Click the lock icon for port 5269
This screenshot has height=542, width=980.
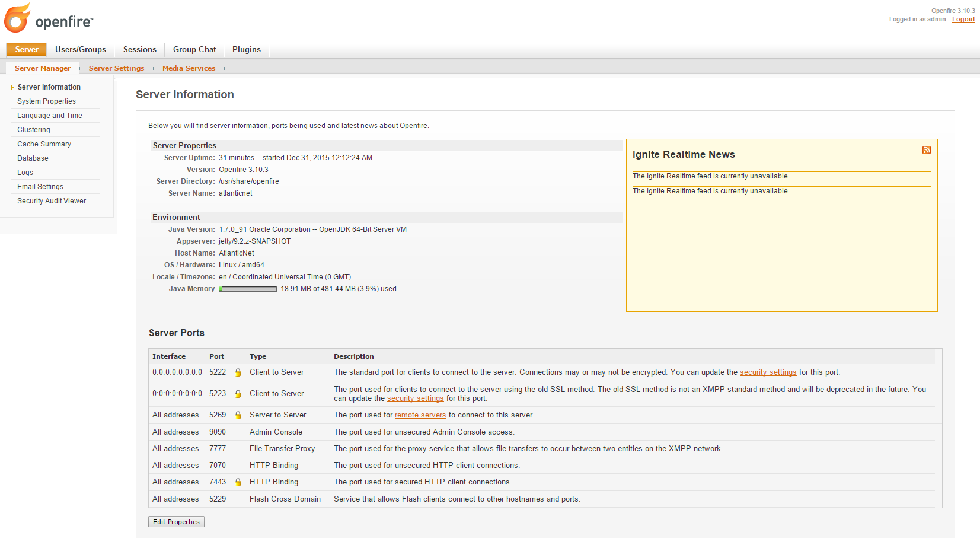click(x=238, y=415)
